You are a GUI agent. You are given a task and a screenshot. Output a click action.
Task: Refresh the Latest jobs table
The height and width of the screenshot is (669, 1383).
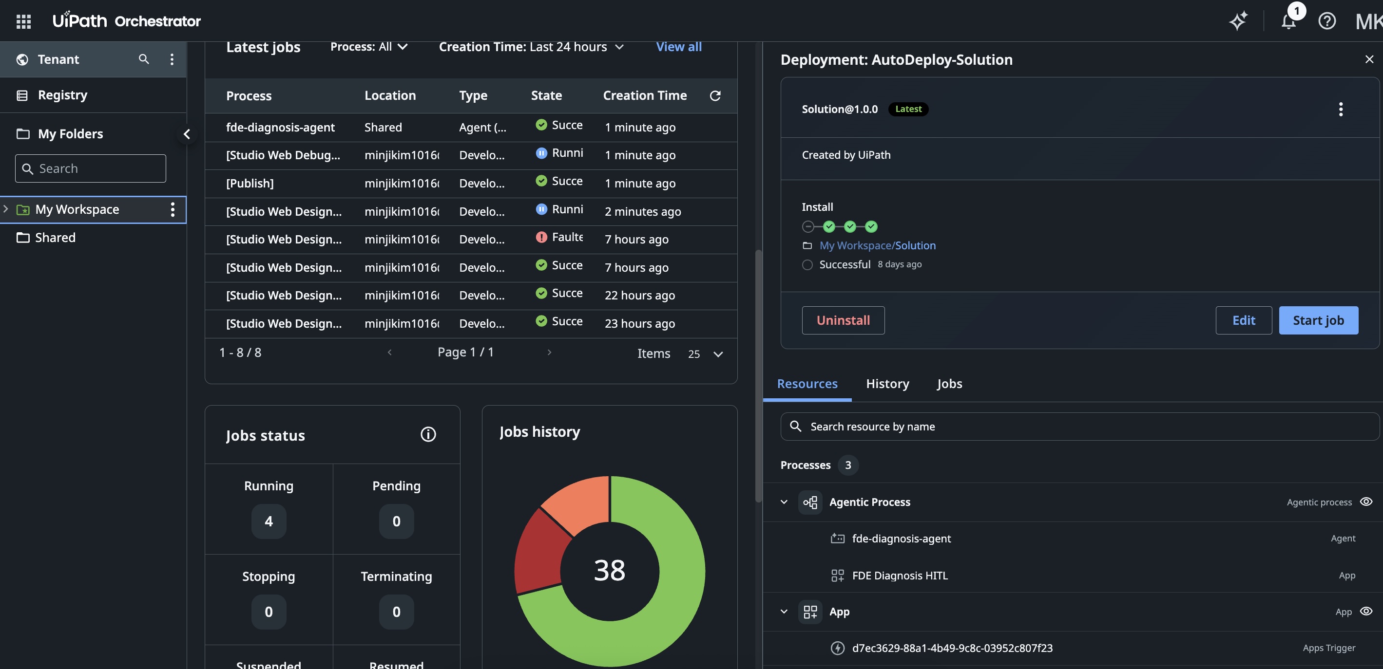click(x=714, y=95)
